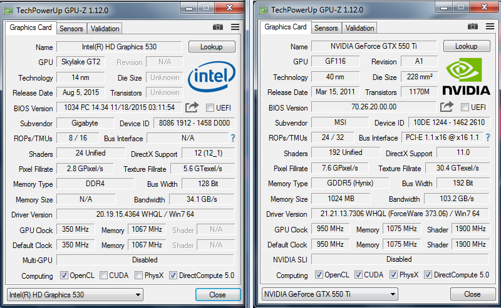Click the Mar 15, 2011 release date
501x308 pixels.
tap(336, 92)
